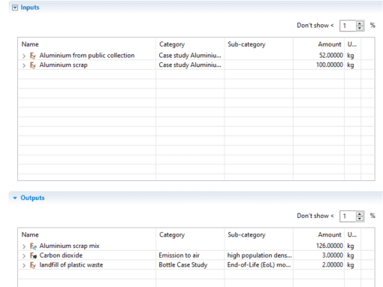Collapse the Inputs section toggle

click(x=15, y=8)
